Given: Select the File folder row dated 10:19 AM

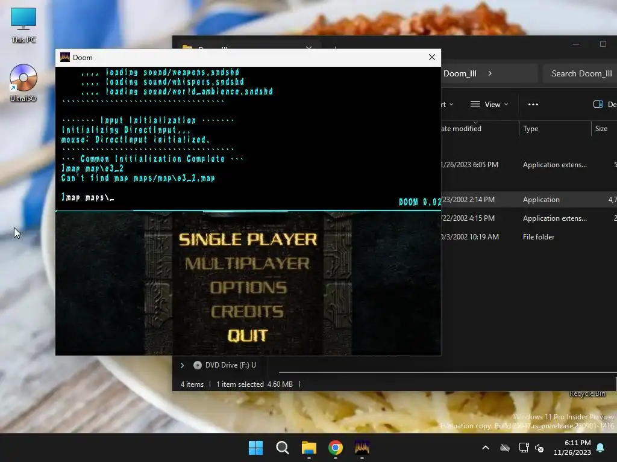Looking at the screenshot, I should click(529, 237).
